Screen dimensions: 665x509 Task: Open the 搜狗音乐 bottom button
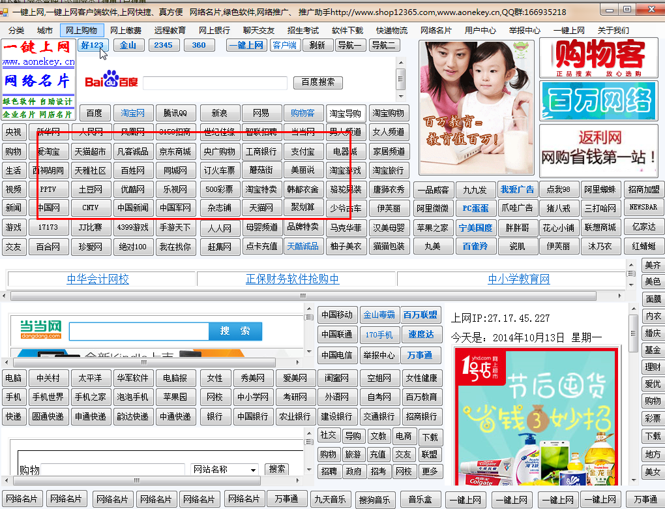click(374, 500)
